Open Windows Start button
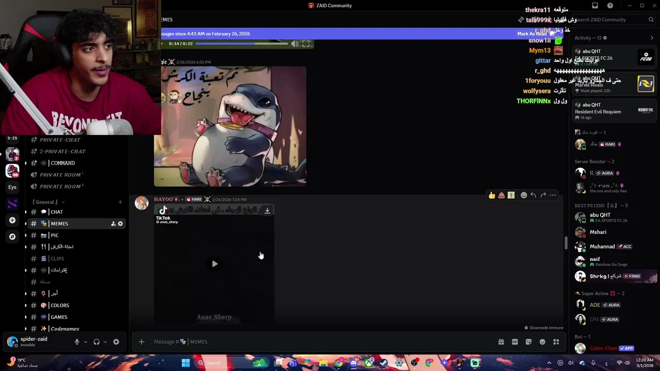 pos(186,363)
